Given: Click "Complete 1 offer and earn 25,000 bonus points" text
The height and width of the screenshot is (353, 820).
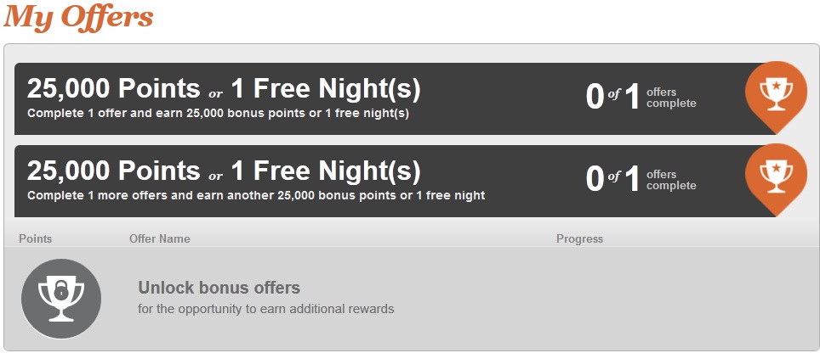Looking at the screenshot, I should tap(218, 113).
